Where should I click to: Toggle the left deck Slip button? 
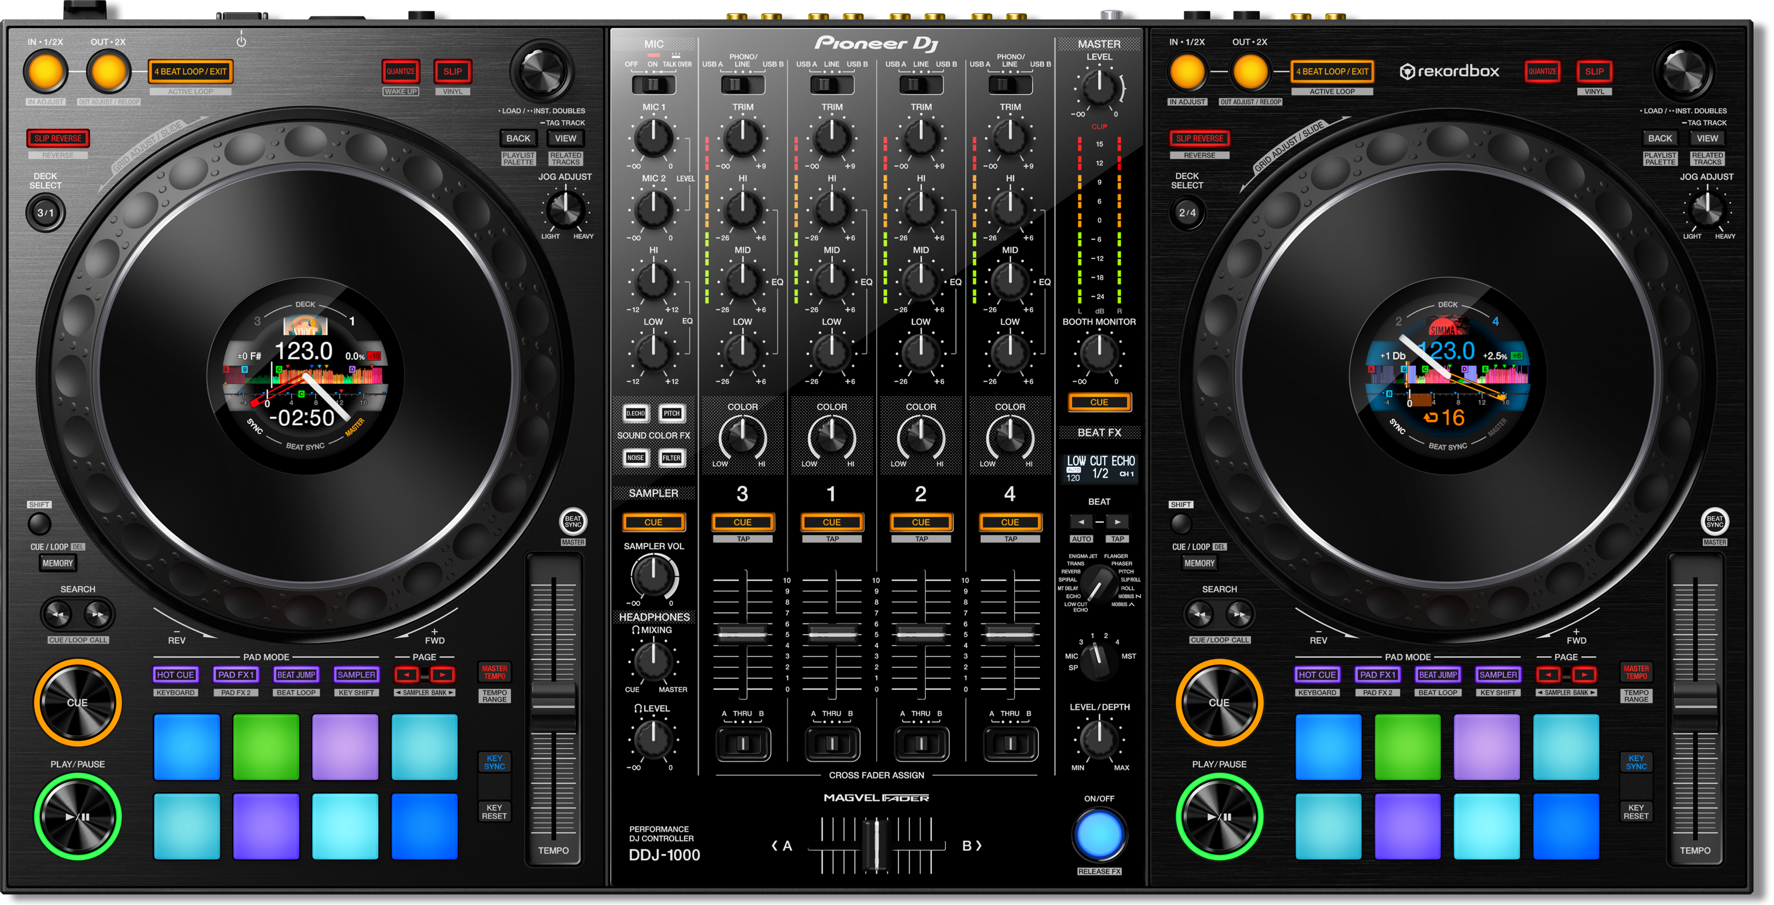tap(452, 71)
